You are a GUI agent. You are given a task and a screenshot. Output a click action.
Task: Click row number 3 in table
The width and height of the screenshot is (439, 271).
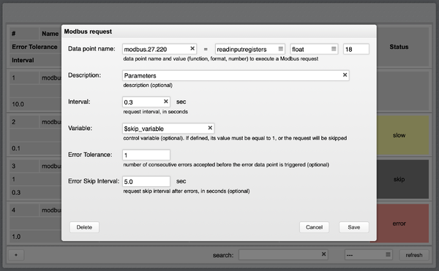[x=13, y=166]
